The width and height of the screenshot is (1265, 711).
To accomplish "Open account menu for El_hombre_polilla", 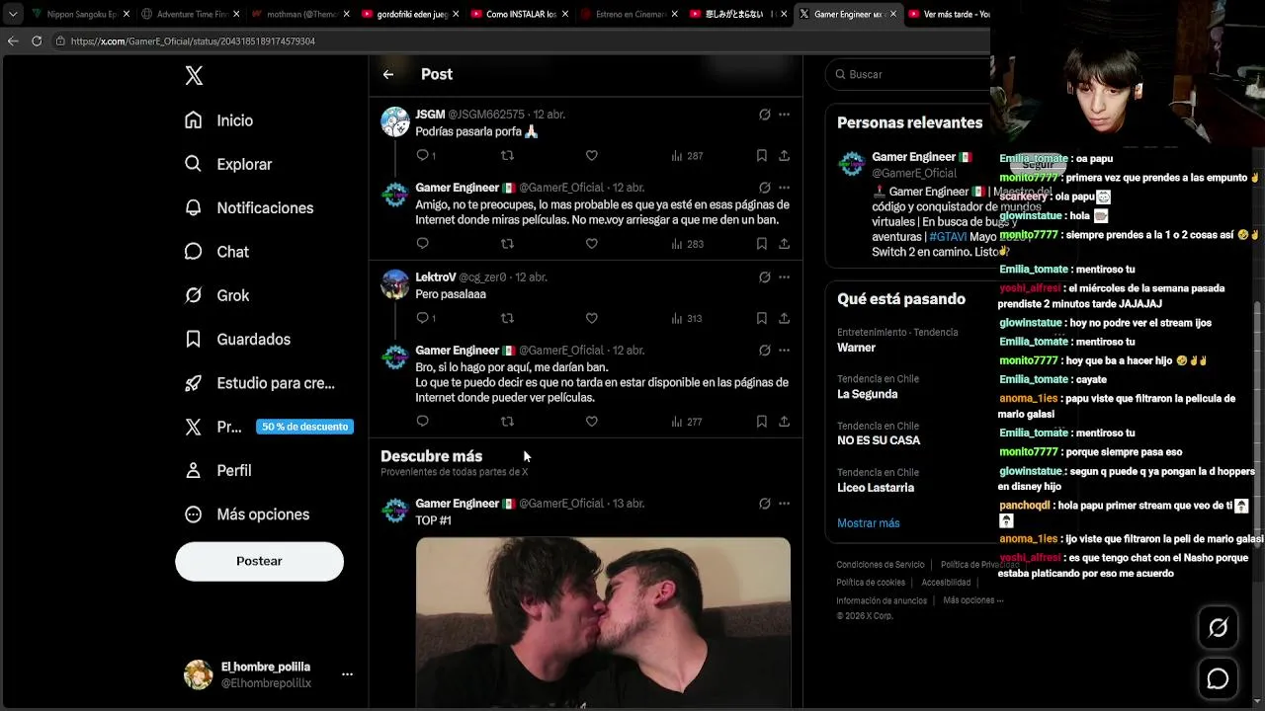I will coord(267,674).
